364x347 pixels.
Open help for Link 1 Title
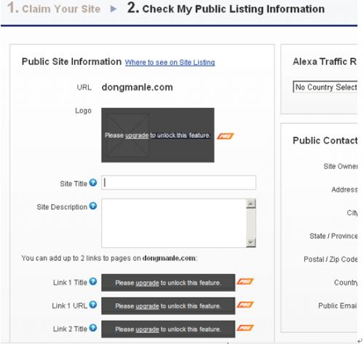click(x=93, y=281)
